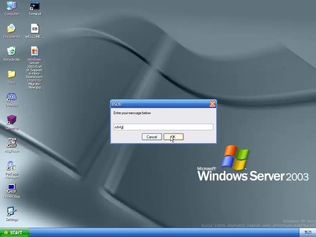Launch the Gameing cube icon
The height and width of the screenshot is (237, 316).
click(x=12, y=123)
